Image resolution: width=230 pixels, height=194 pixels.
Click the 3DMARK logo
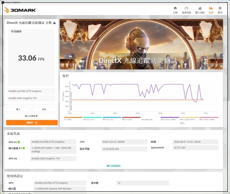click(20, 10)
